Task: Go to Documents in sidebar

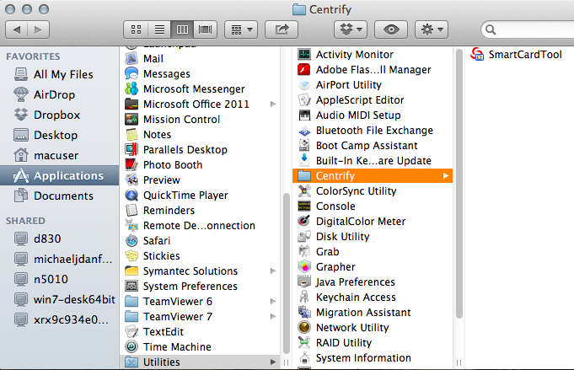Action: click(63, 196)
